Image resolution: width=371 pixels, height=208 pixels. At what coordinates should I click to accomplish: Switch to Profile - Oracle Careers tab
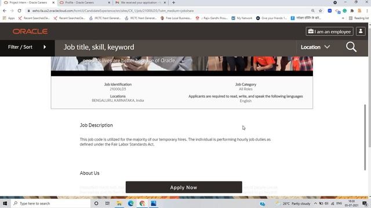point(84,2)
